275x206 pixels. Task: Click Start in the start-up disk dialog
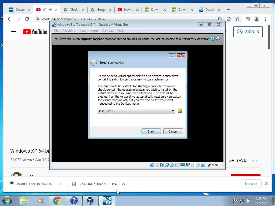151,131
